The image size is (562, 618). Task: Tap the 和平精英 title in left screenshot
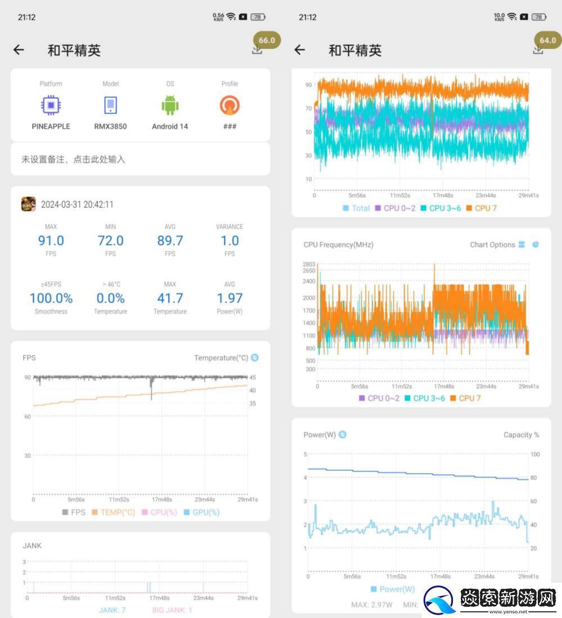(74, 50)
